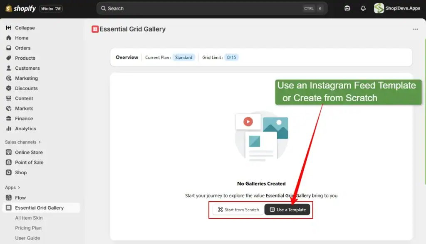The image size is (426, 244).
Task: Open the Orders section
Action: pos(25,48)
